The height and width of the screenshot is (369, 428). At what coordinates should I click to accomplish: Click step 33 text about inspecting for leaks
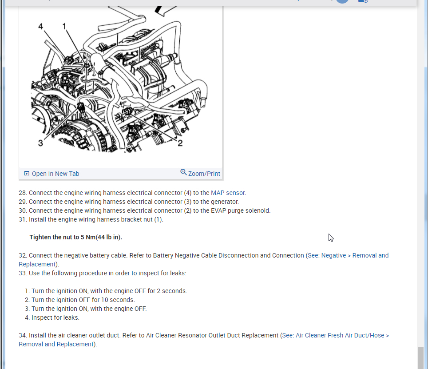(x=103, y=273)
